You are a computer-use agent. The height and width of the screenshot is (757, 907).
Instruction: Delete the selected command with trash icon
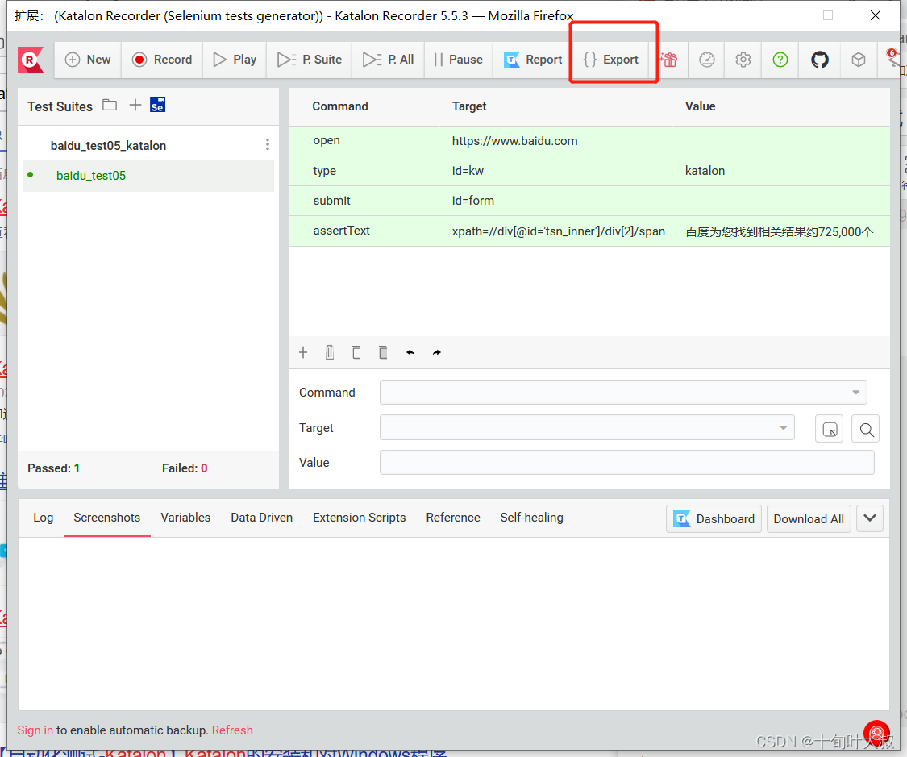(x=330, y=353)
